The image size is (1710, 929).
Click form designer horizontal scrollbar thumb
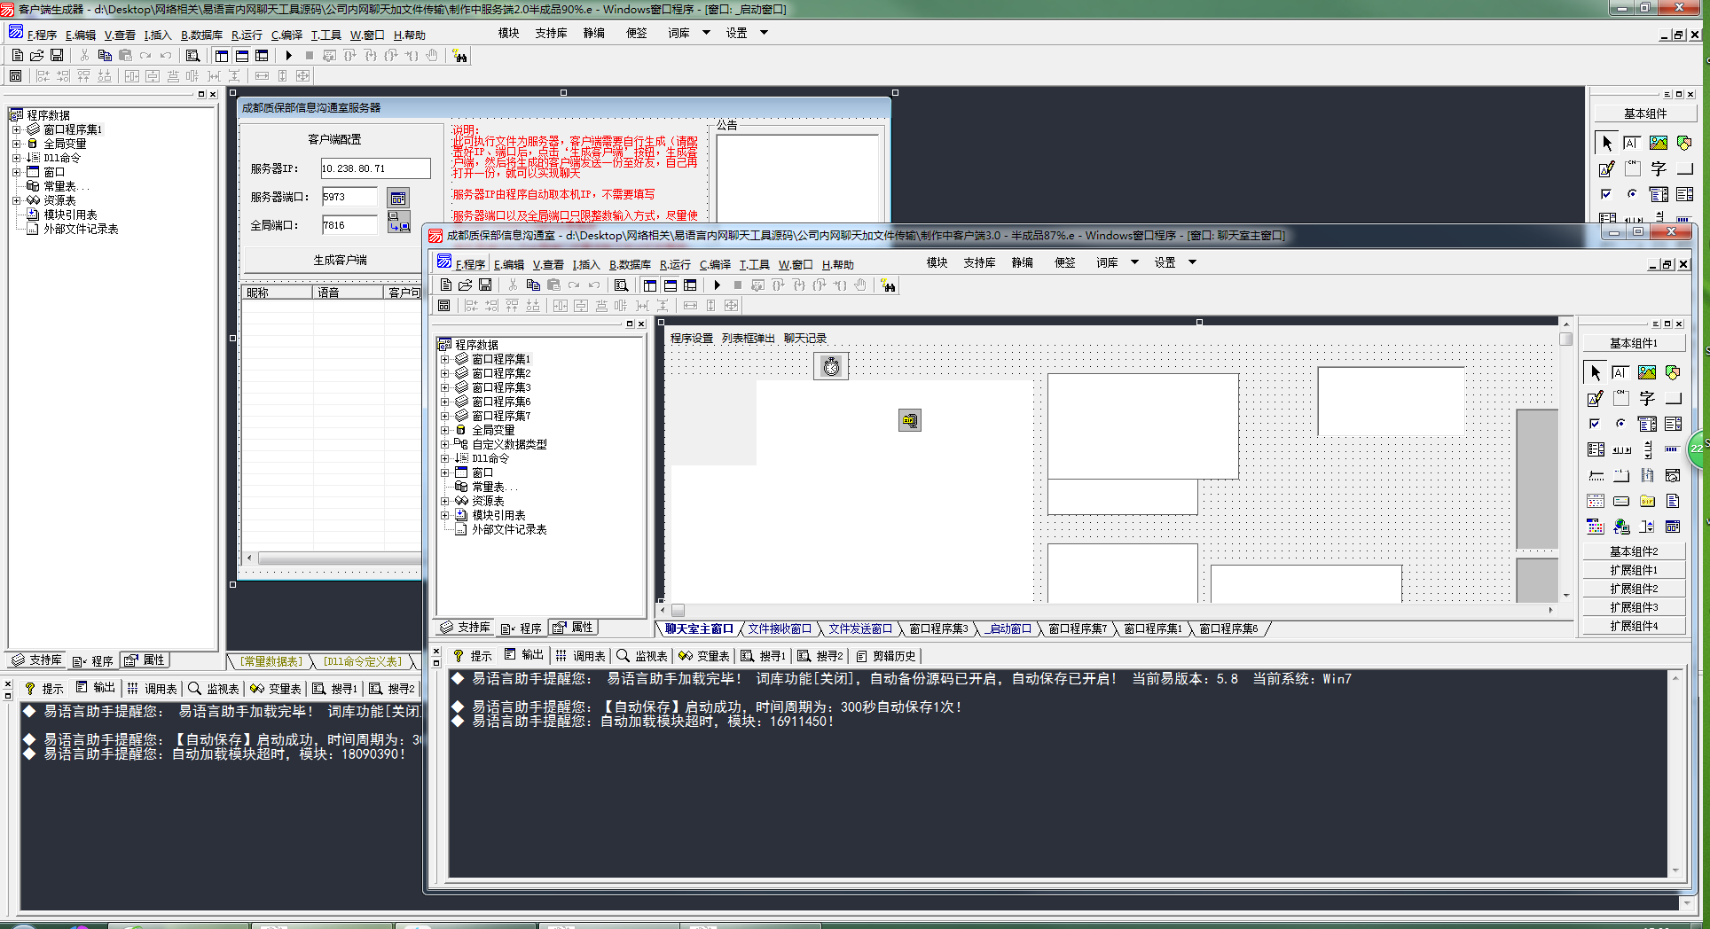coord(679,610)
